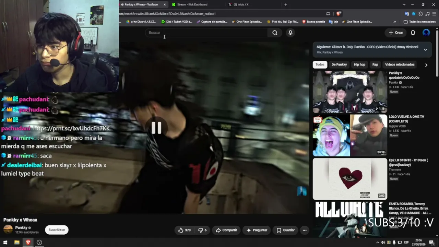The width and height of the screenshot is (439, 247).
Task: Filter suggestions by Rap chip
Action: [x=375, y=64]
